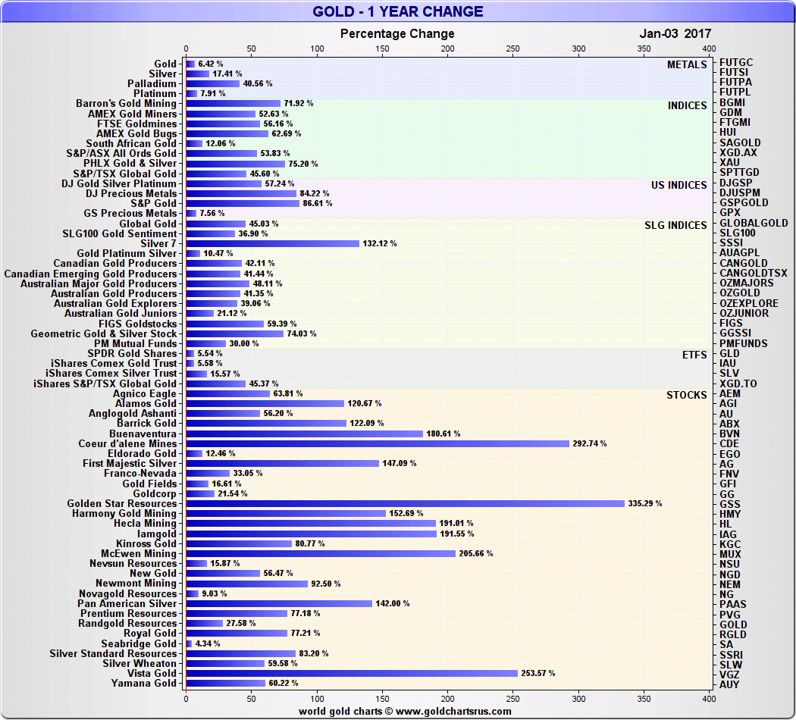Image resolution: width=796 pixels, height=720 pixels.
Task: Select the "SLG INDICES" section label
Action: pyautogui.click(x=675, y=225)
